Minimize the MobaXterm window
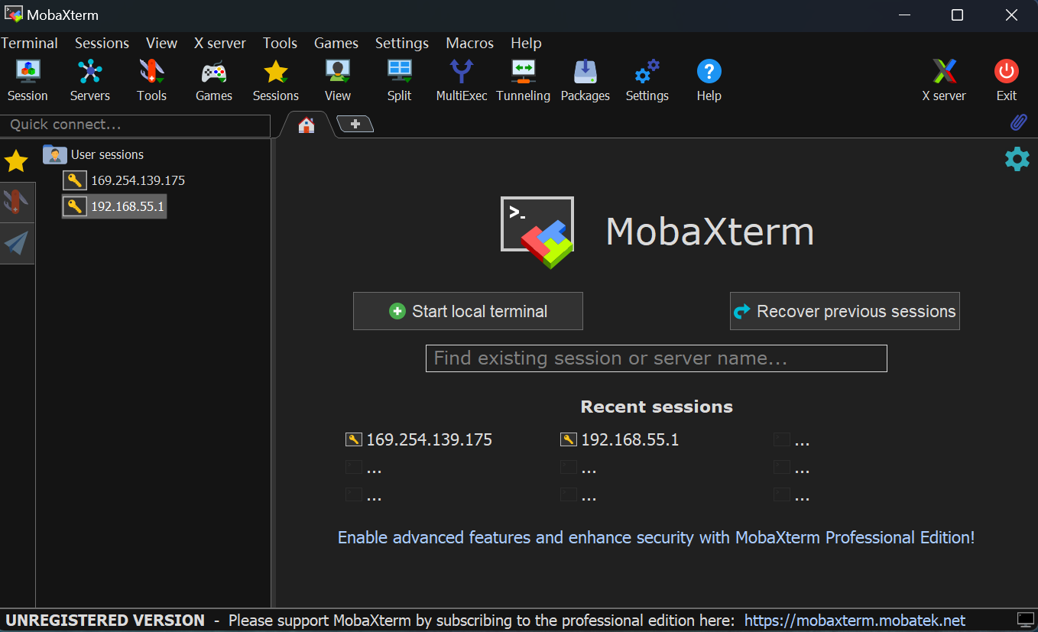This screenshot has width=1038, height=632. (905, 15)
